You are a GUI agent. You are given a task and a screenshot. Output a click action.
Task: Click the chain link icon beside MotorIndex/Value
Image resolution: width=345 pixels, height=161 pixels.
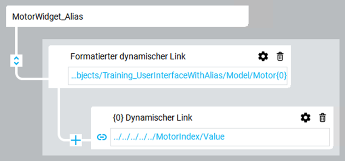point(102,137)
